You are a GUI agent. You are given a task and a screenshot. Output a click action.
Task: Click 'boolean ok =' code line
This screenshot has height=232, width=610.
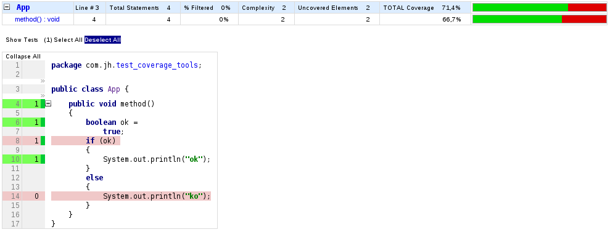[x=112, y=122]
